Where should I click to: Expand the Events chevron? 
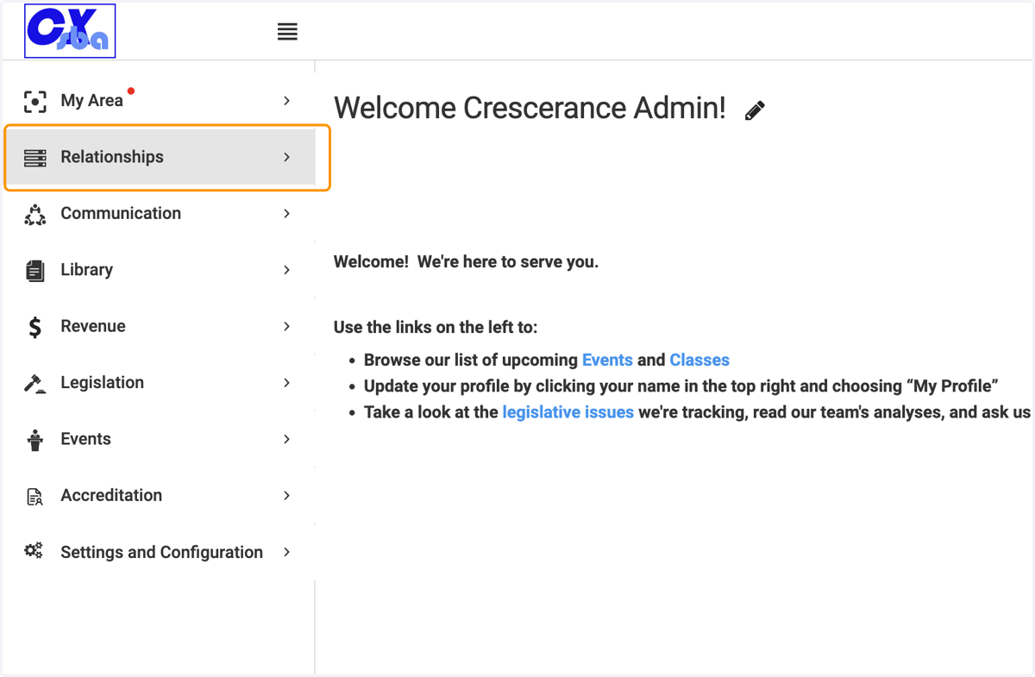coord(286,439)
